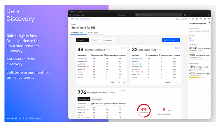This screenshot has width=217, height=125.
Task: Click the help icon at toolbar end
Action: coord(209,19)
